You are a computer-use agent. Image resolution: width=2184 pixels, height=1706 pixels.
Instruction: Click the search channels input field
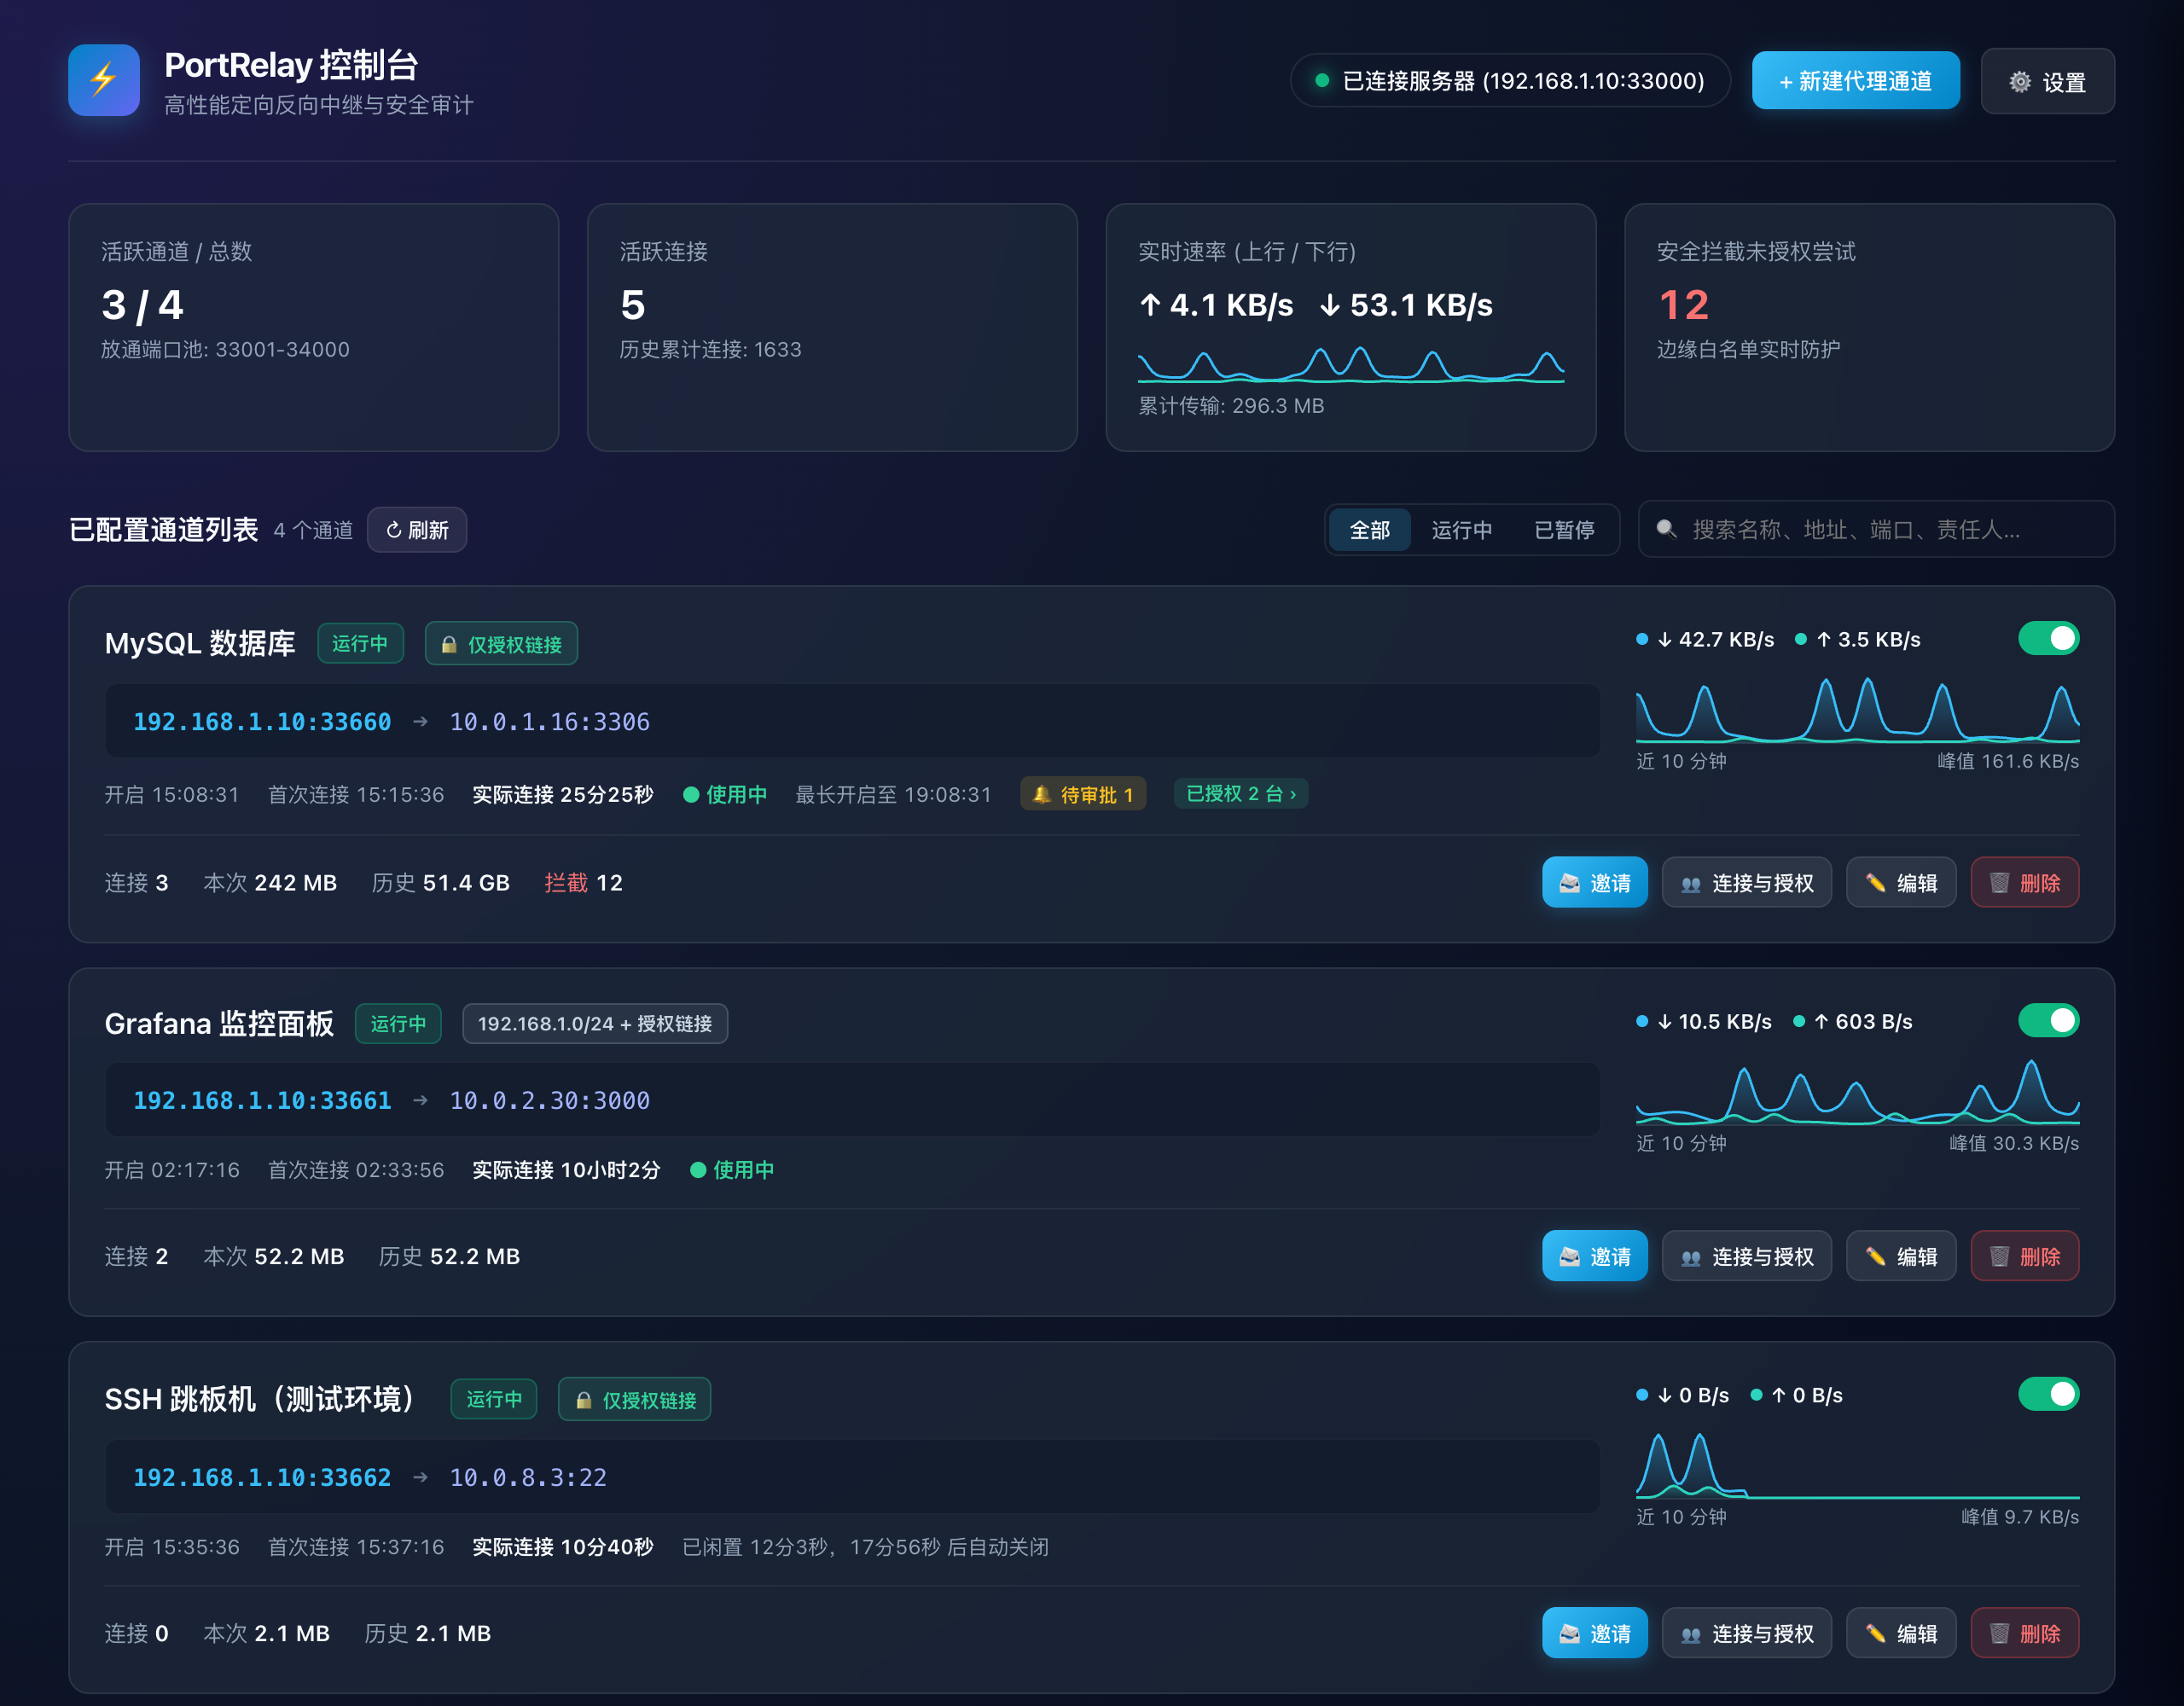(x=1876, y=529)
